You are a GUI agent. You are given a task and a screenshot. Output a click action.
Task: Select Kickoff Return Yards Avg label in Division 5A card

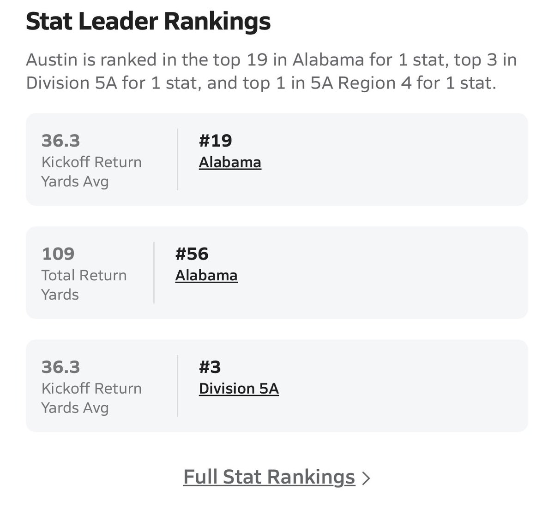(x=91, y=398)
